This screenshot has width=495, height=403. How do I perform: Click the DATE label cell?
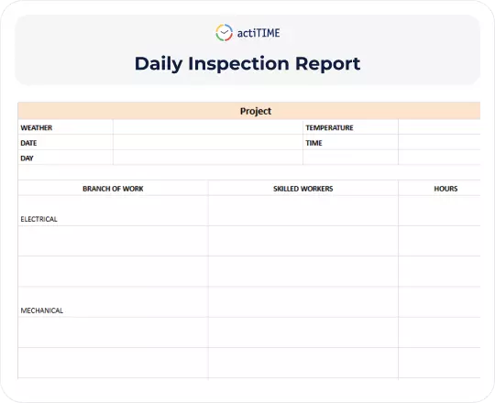click(x=66, y=143)
